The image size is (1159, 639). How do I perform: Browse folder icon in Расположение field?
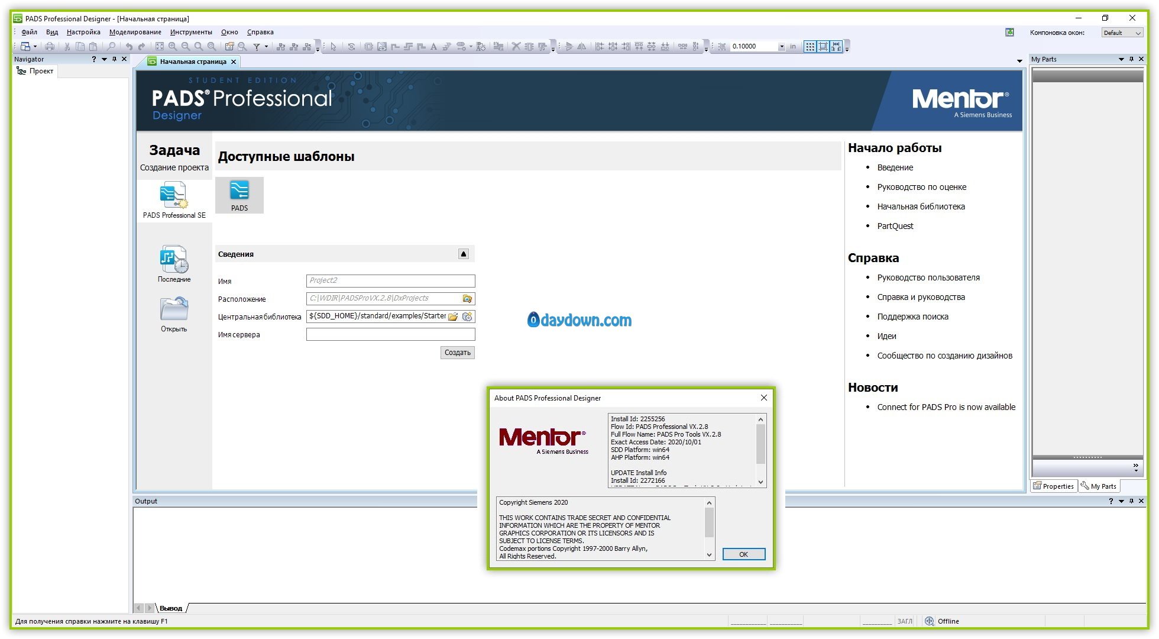tap(467, 299)
